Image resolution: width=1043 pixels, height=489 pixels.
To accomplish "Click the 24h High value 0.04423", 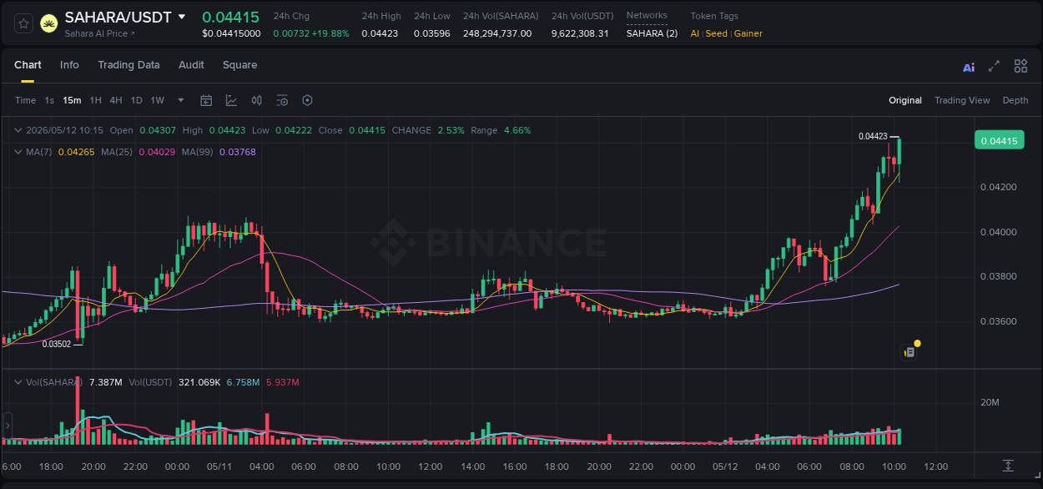I will click(380, 33).
